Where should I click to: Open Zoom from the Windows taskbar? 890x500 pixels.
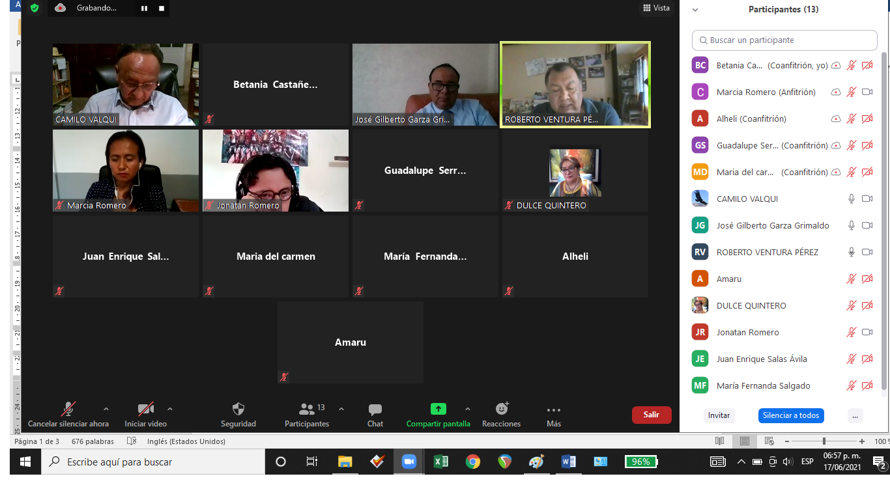[x=409, y=462]
